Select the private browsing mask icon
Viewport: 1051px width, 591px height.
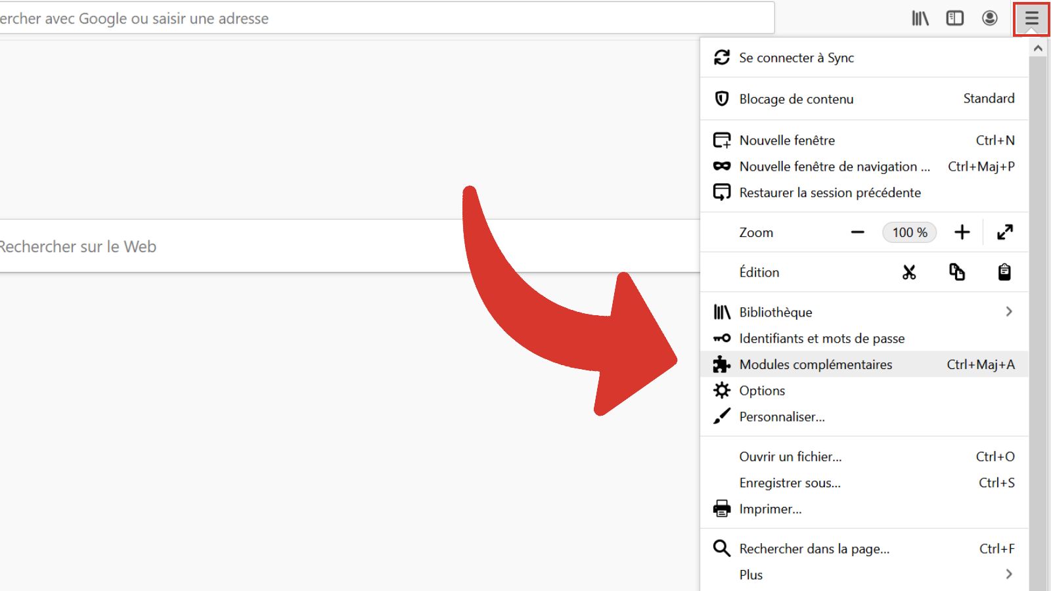tap(721, 166)
